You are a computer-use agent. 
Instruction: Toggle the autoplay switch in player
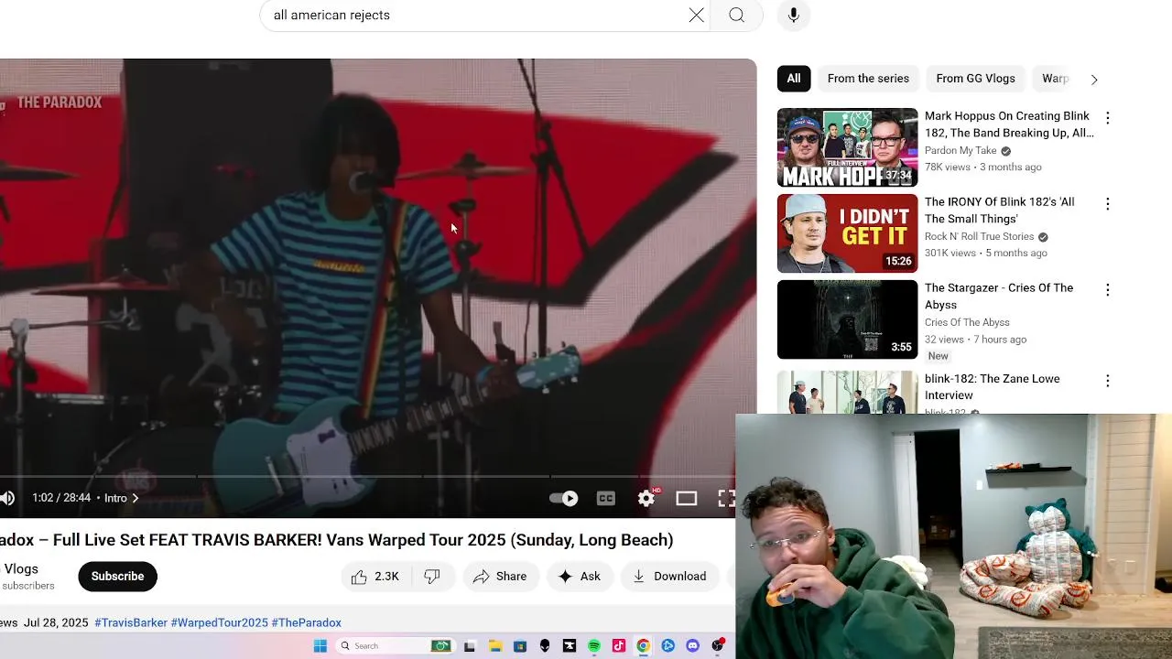pyautogui.click(x=564, y=498)
